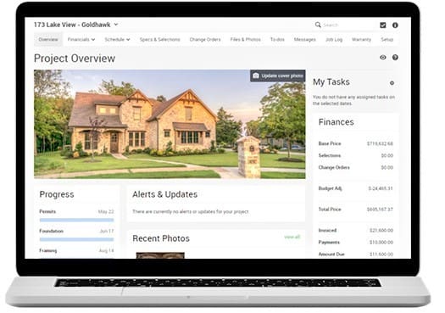
Task: Click the Foundation progress bar
Action: [x=76, y=239]
